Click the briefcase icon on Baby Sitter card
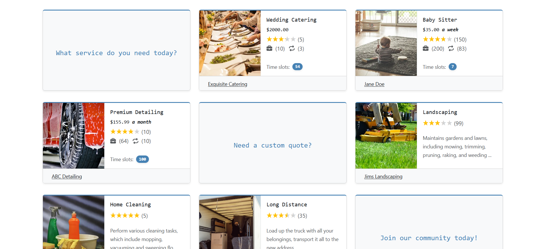The image size is (543, 249). [x=426, y=48]
